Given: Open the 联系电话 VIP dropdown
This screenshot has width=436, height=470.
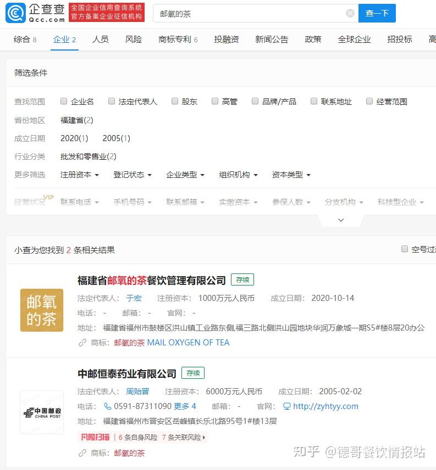Looking at the screenshot, I should 80,202.
